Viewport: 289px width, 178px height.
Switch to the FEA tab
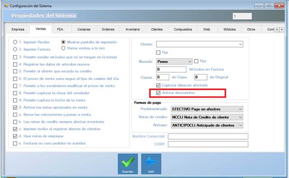60,29
